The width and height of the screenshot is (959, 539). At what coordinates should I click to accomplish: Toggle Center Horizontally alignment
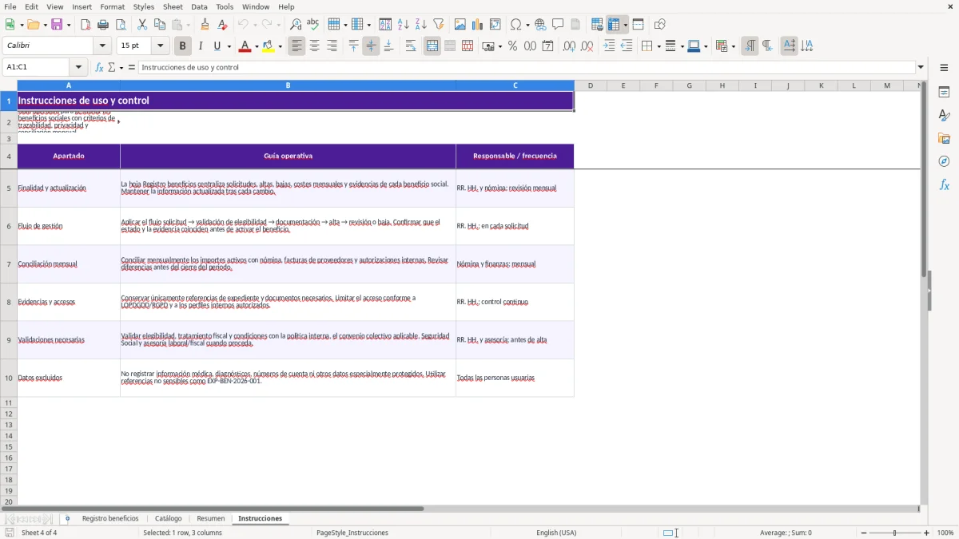pyautogui.click(x=315, y=46)
